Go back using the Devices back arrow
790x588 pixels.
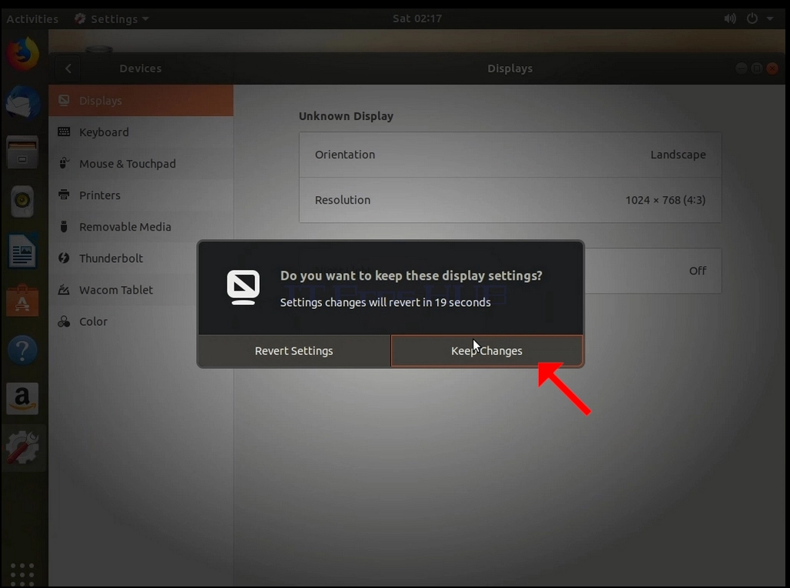(68, 68)
